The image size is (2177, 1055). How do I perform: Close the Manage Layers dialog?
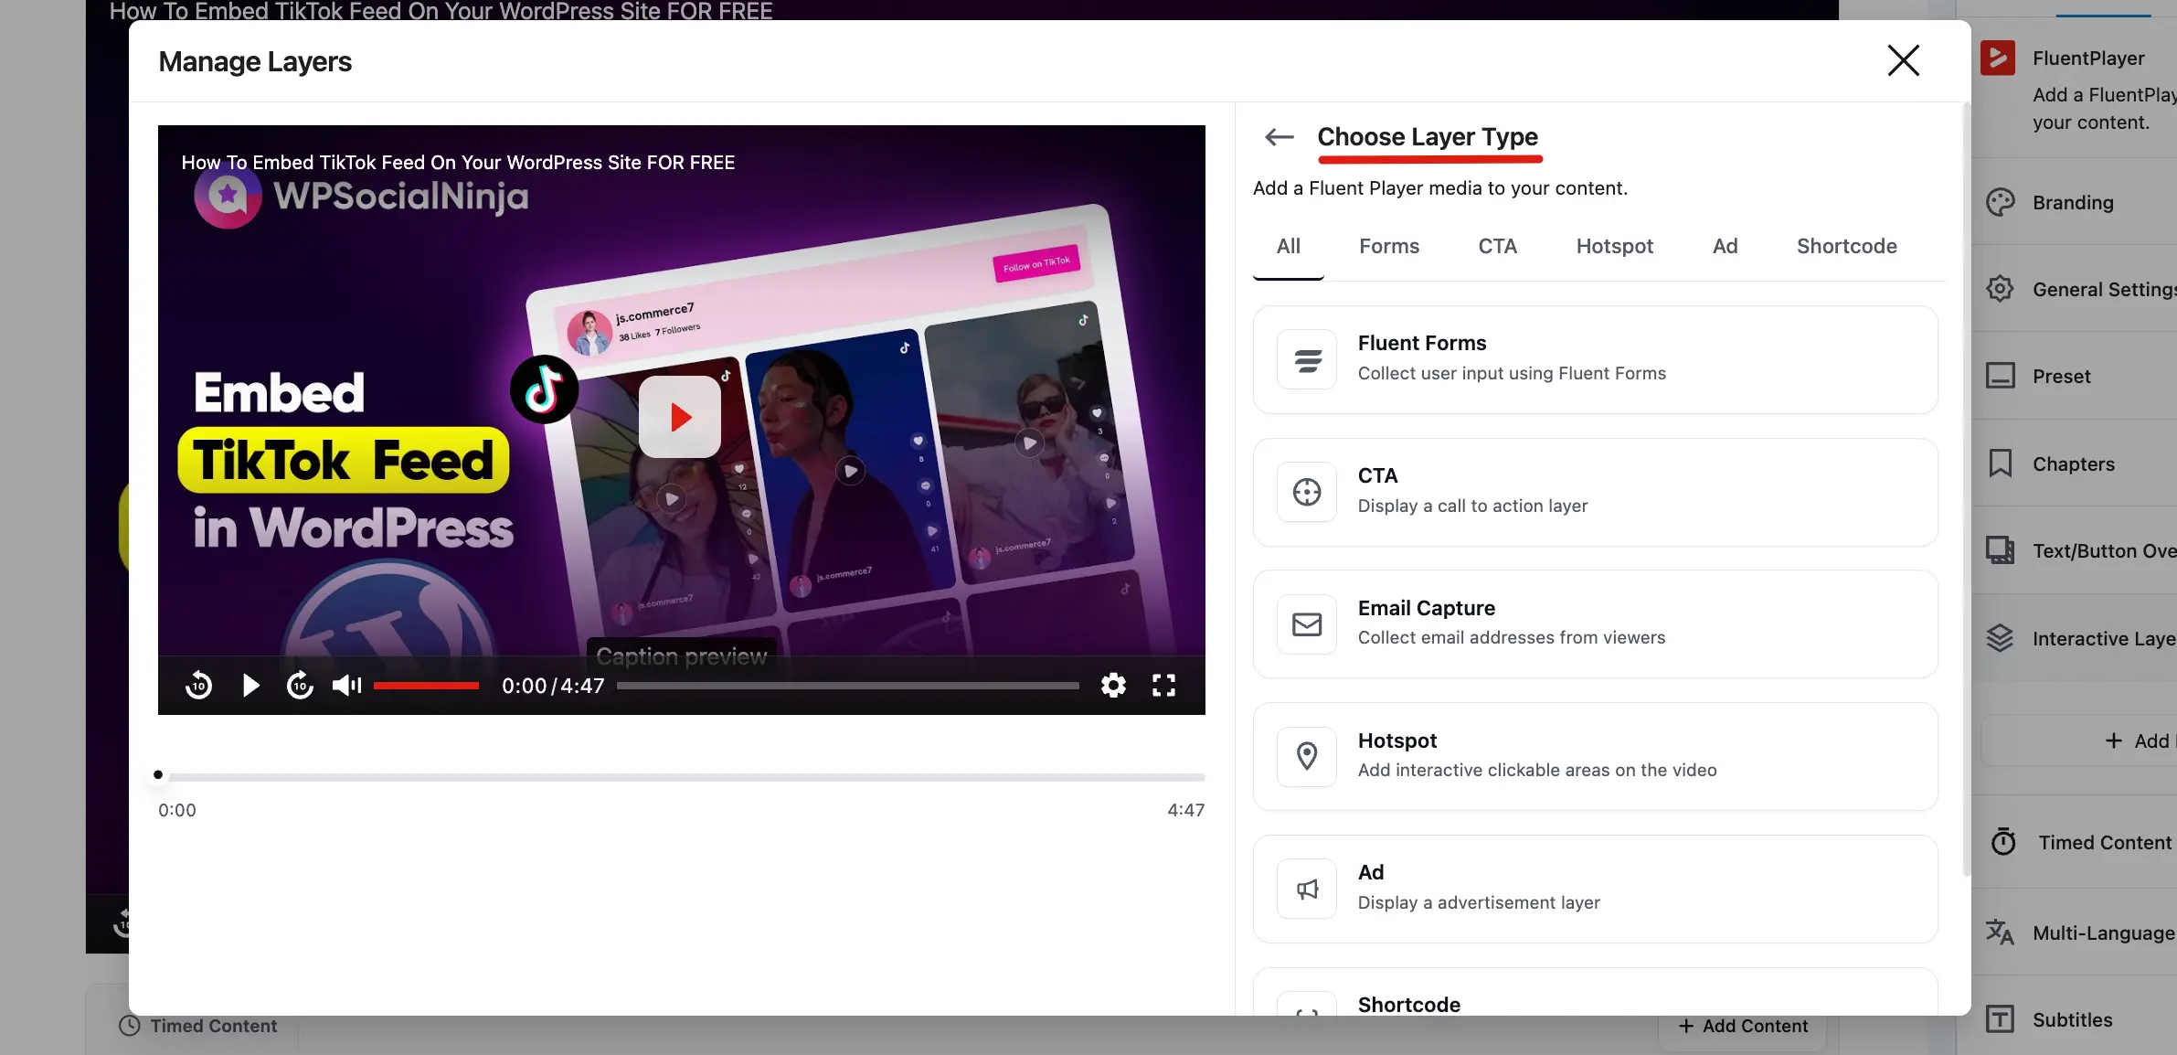click(1904, 60)
